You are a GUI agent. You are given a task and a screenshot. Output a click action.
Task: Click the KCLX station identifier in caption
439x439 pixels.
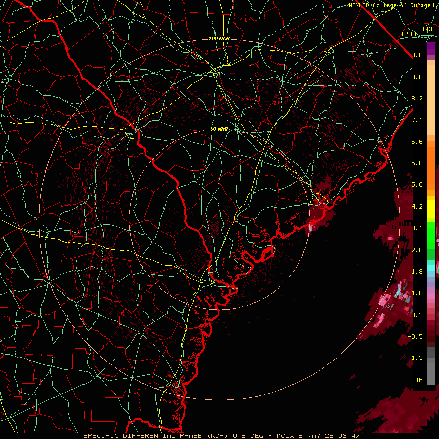coord(285,436)
